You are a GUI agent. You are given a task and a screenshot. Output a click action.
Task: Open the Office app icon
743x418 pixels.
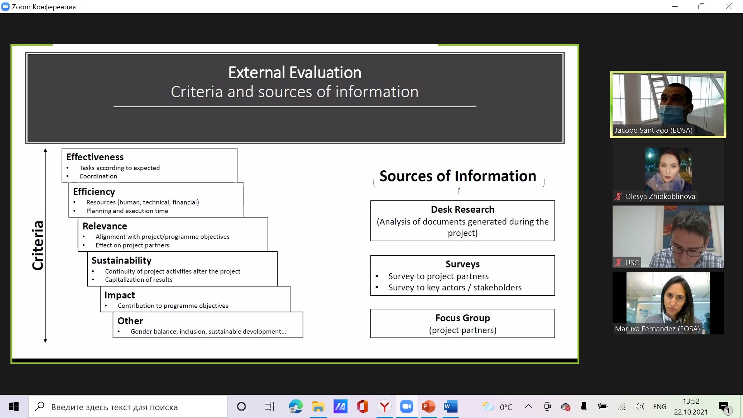(362, 407)
